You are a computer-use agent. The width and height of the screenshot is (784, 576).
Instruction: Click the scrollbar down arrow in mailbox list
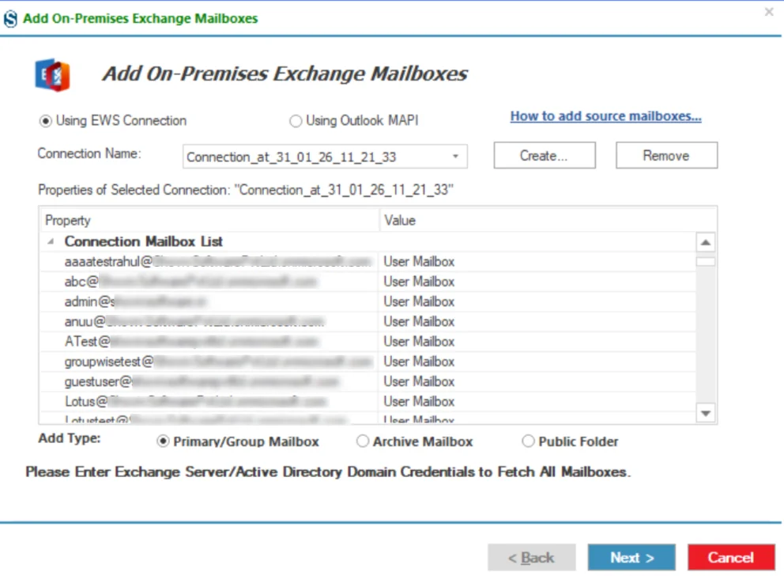click(706, 413)
